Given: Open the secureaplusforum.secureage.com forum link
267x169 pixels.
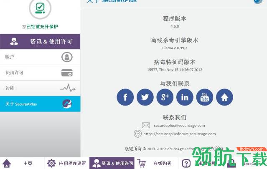Looking at the screenshot, I should pyautogui.click(x=180, y=134).
